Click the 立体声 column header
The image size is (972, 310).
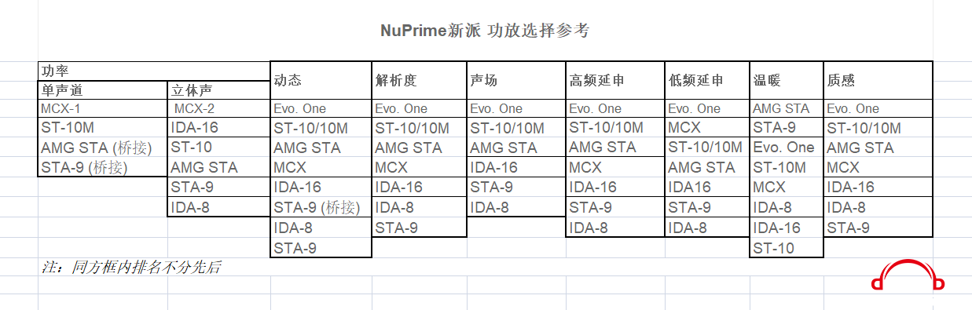click(218, 89)
